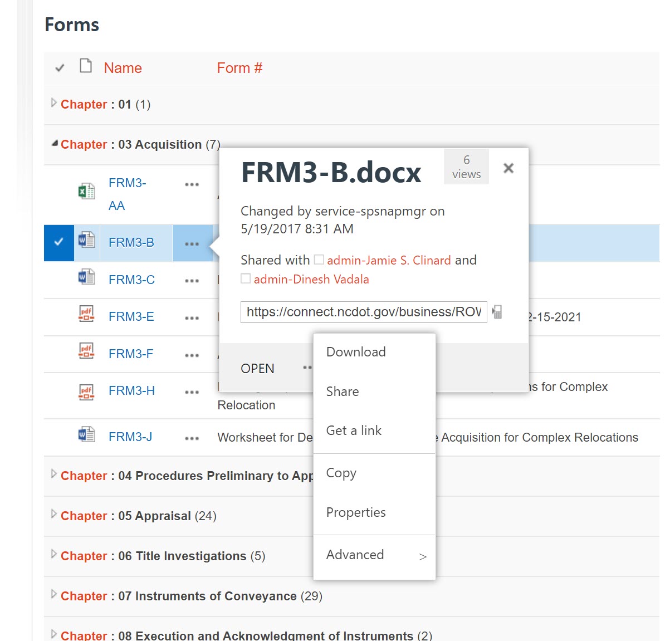Screen dimensions: 670x641
Task: Click the PDF icon beside FRM3-E
Action: tap(86, 314)
